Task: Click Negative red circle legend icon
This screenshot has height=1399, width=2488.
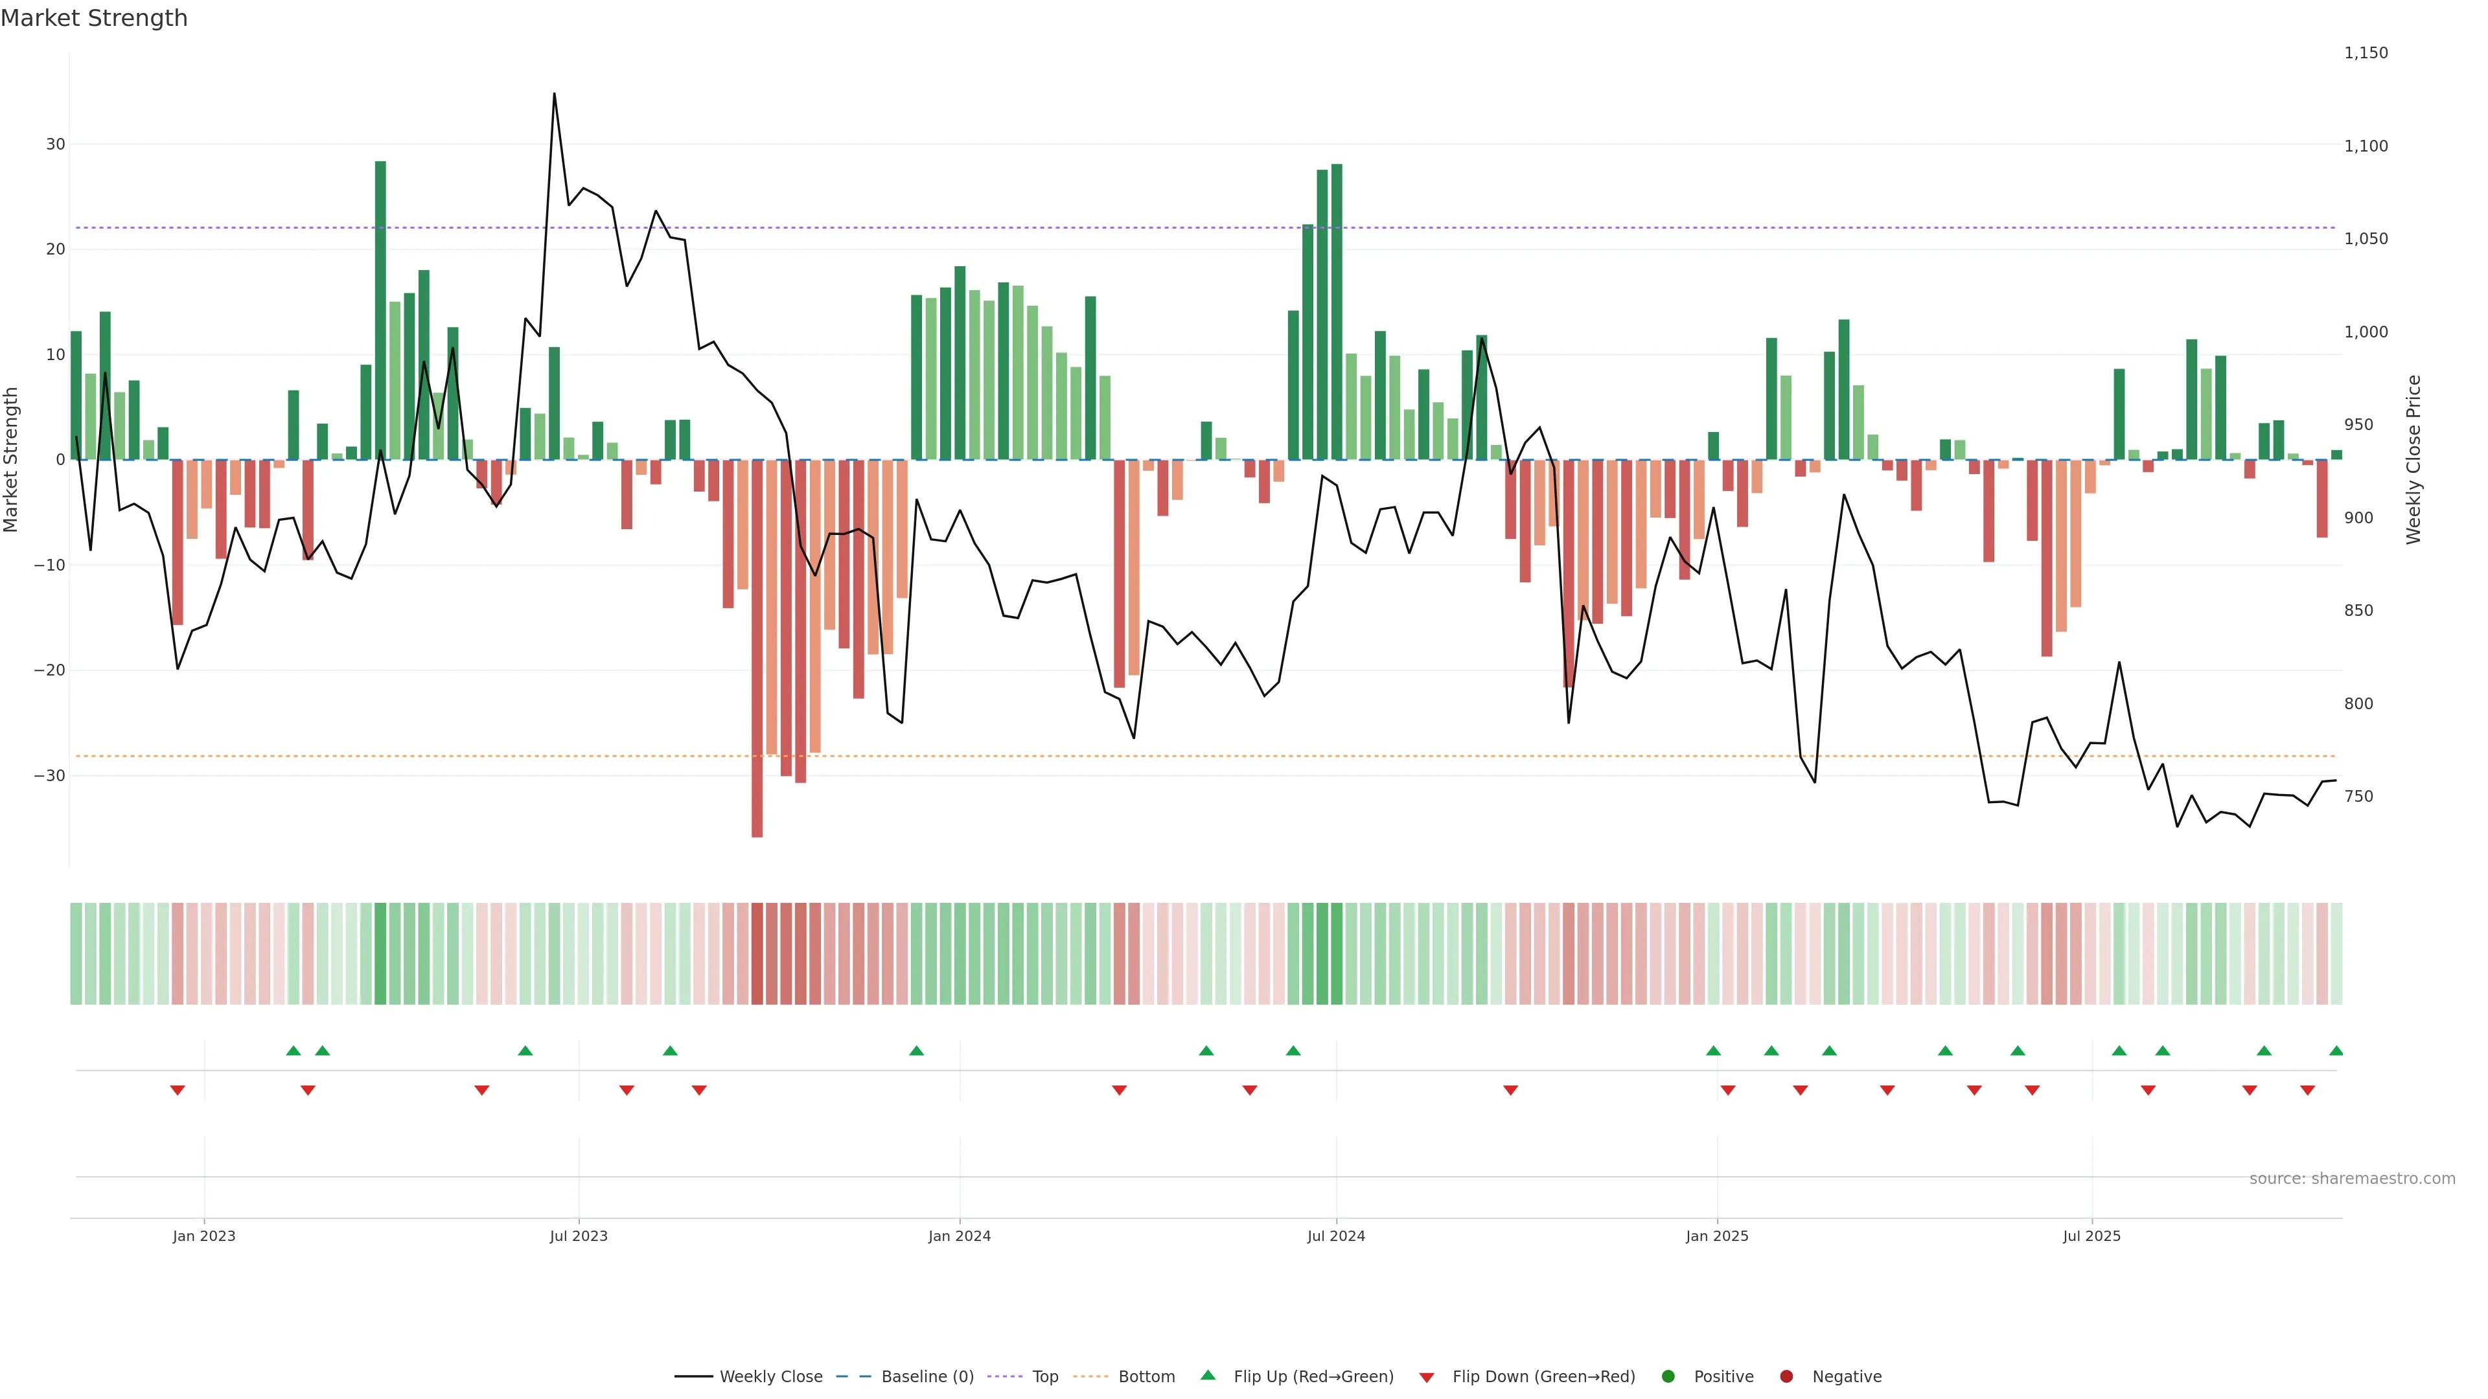Action: pos(1786,1377)
